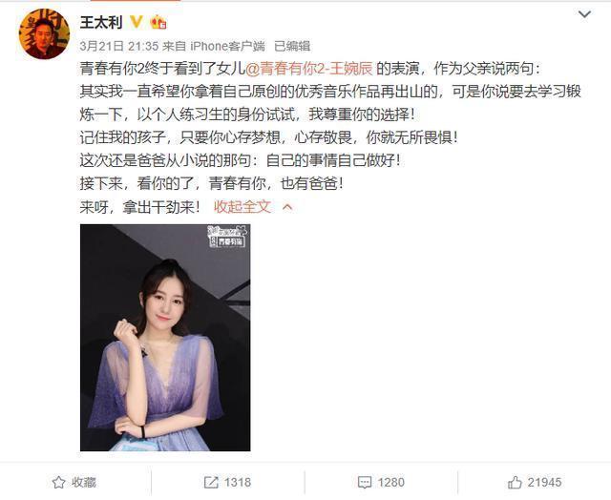Click the iPhone客户端 source link
This screenshot has width=611, height=500.
(227, 47)
